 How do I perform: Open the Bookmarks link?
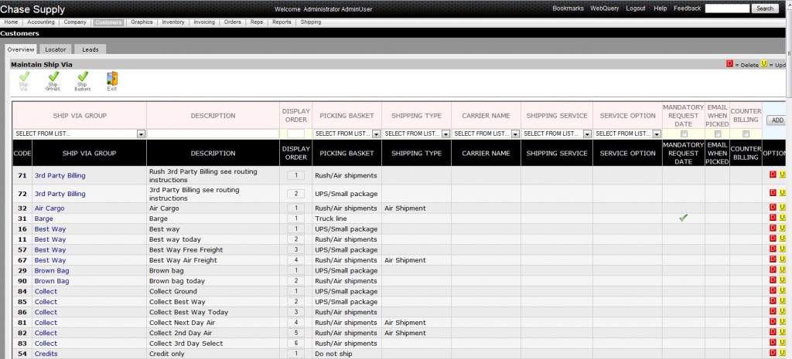(568, 8)
